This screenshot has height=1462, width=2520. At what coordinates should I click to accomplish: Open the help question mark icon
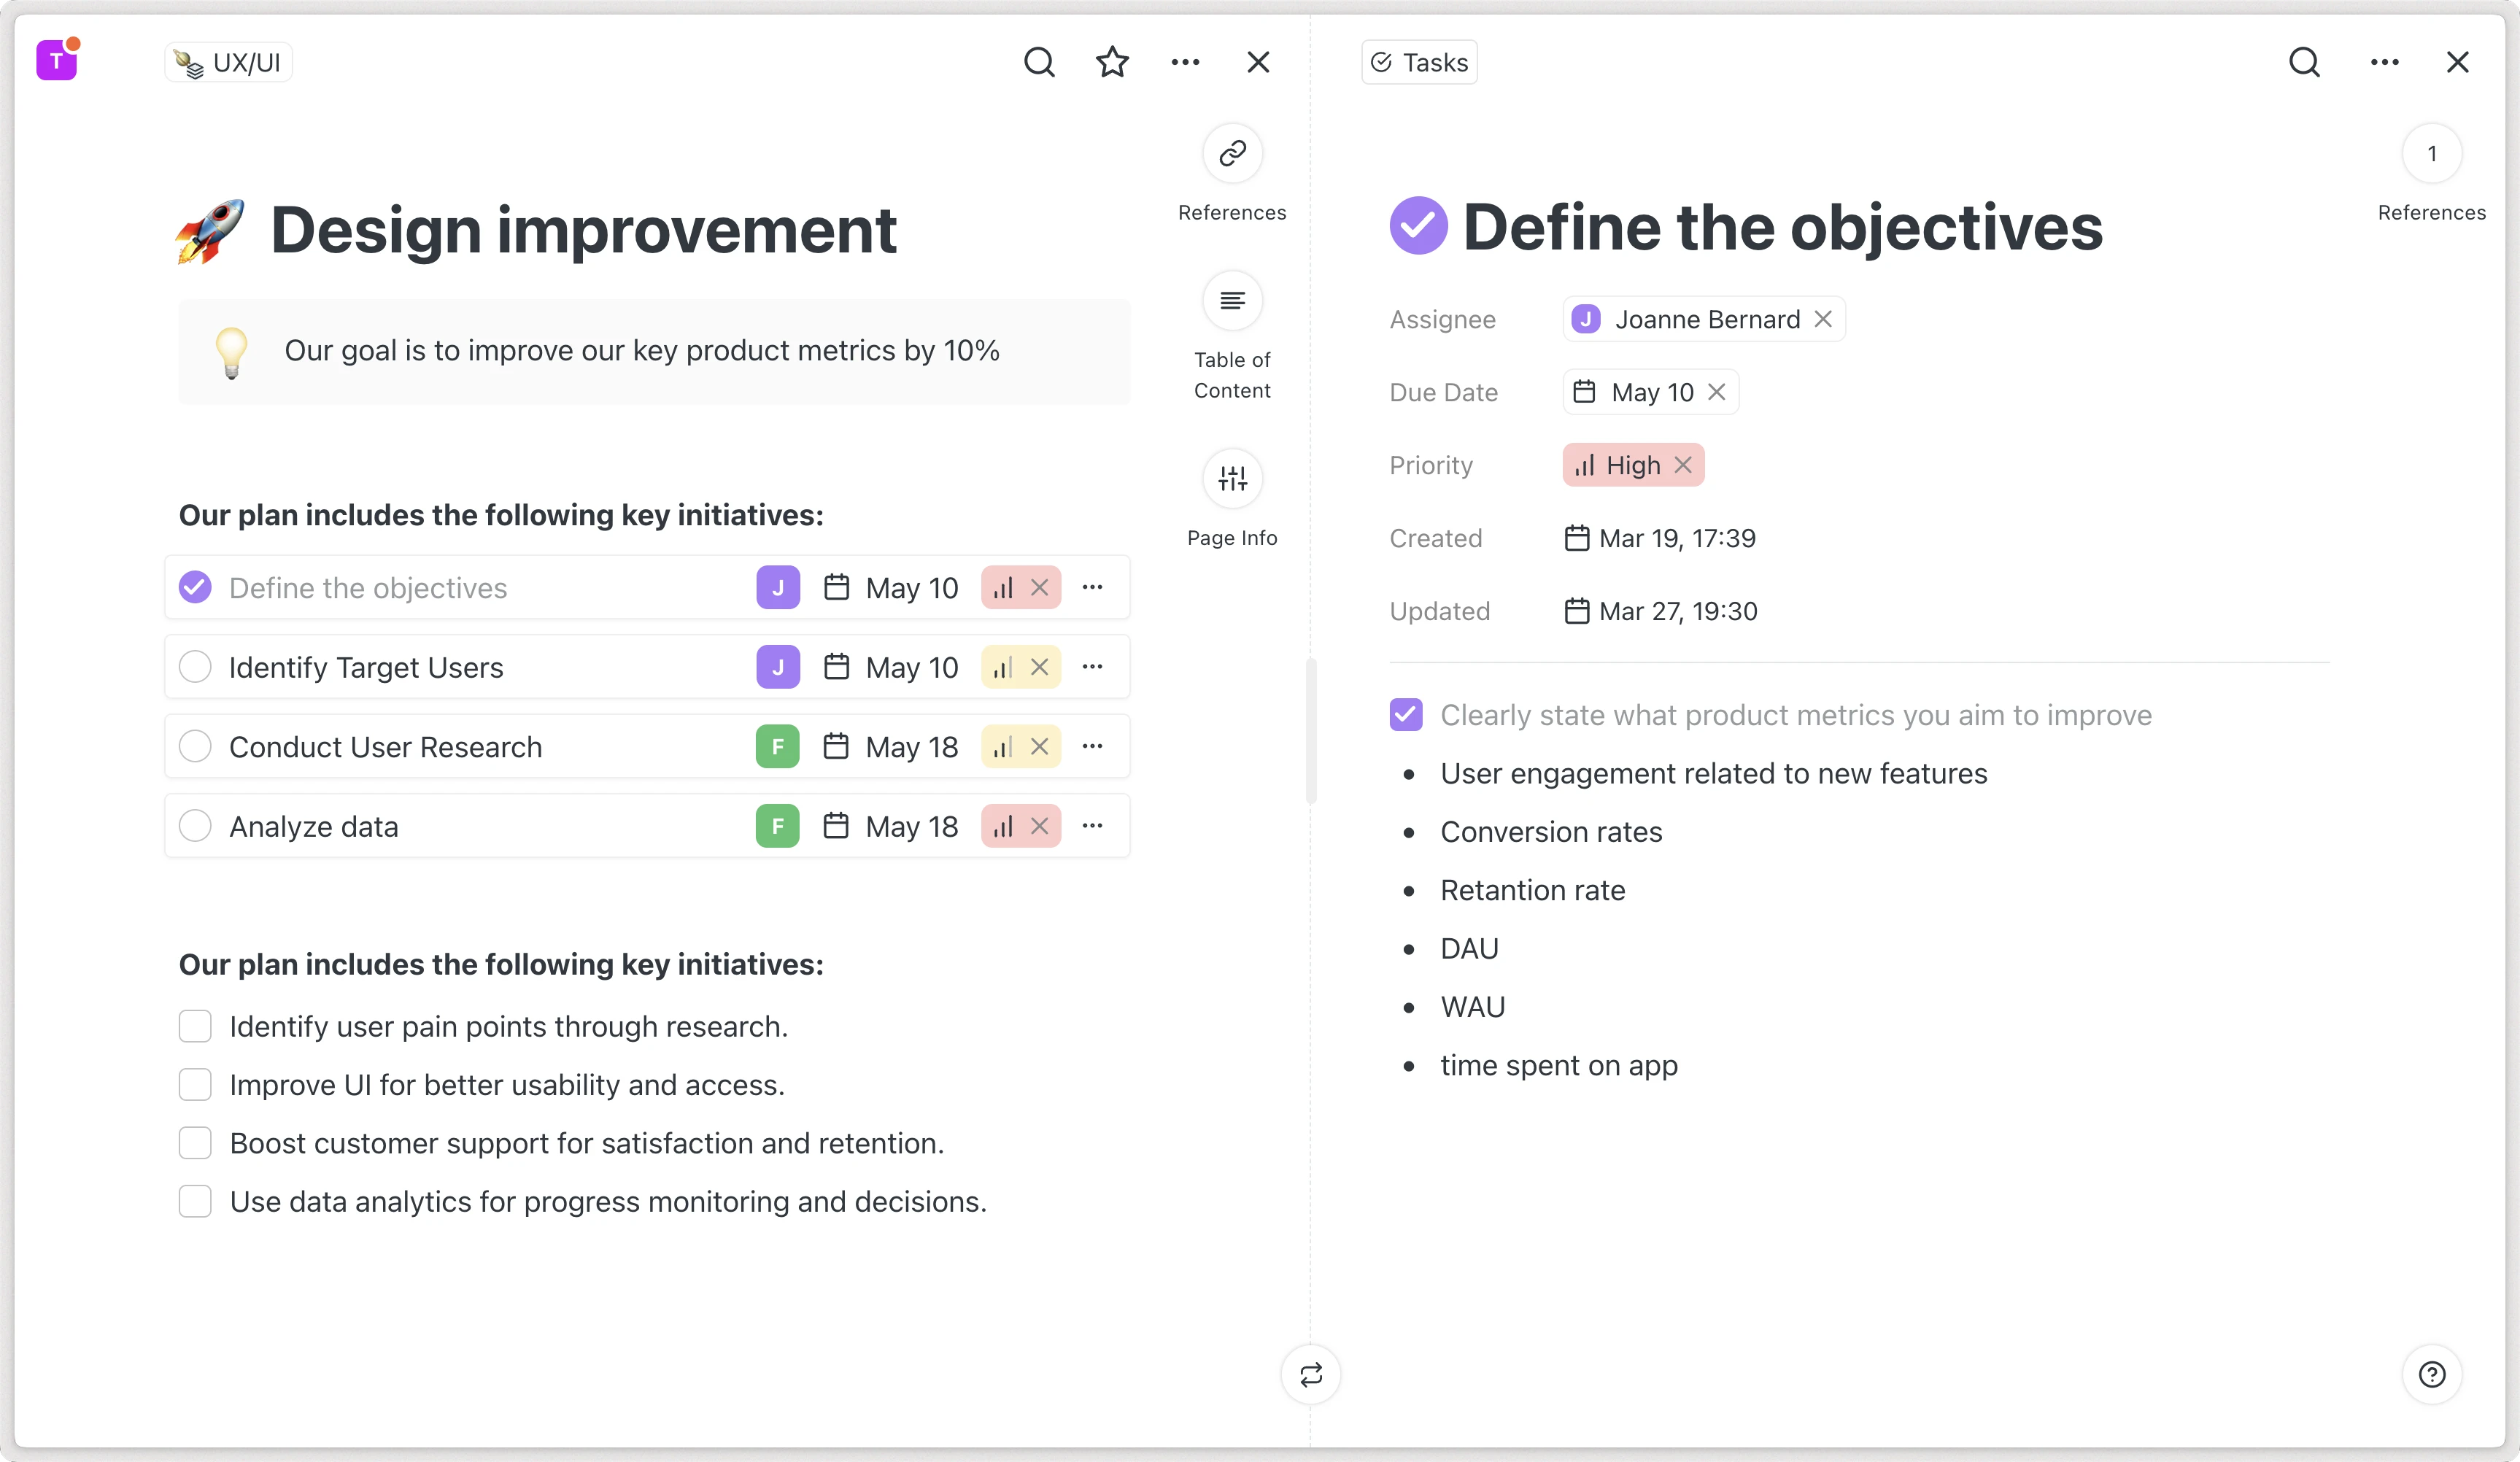(2431, 1375)
